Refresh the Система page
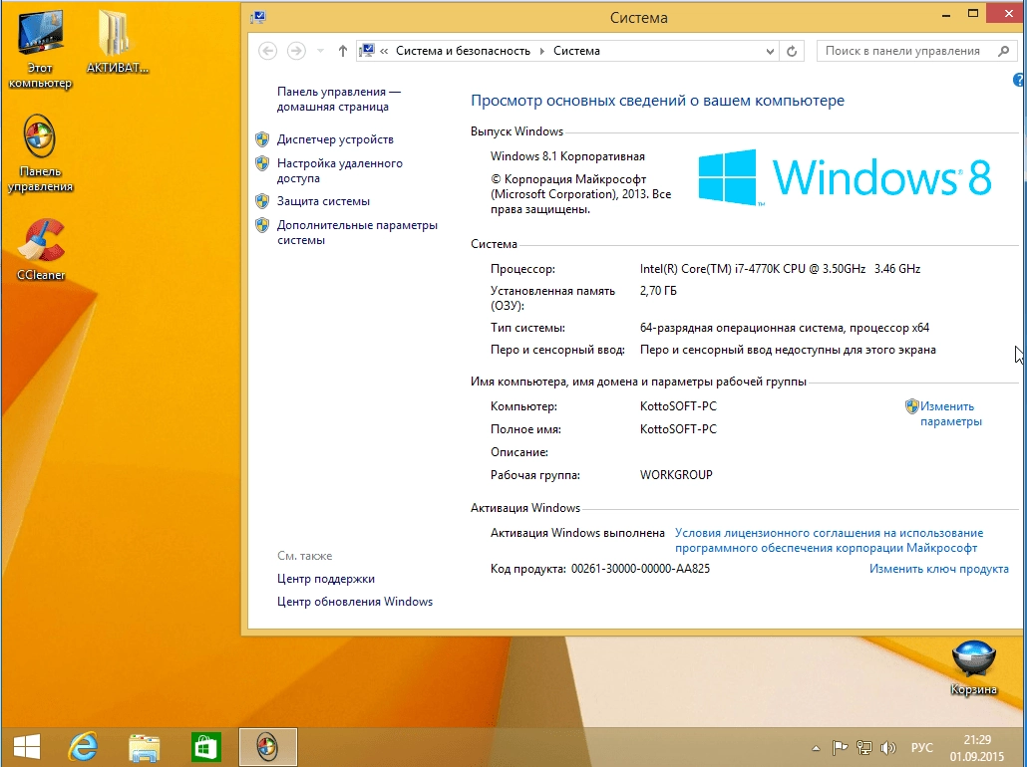This screenshot has height=767, width=1027. [x=792, y=51]
